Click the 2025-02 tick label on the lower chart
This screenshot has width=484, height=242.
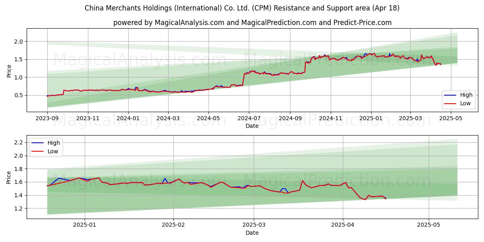173,225
